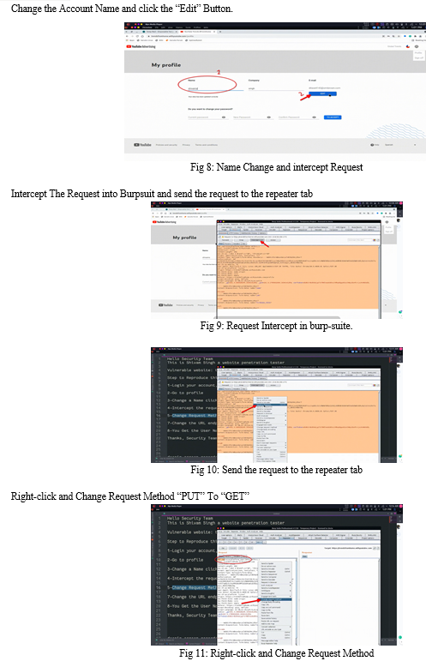Image resolution: width=426 pixels, height=667 pixels.
Task: Toggle visibility eye on New Password field
Action: 268,117
